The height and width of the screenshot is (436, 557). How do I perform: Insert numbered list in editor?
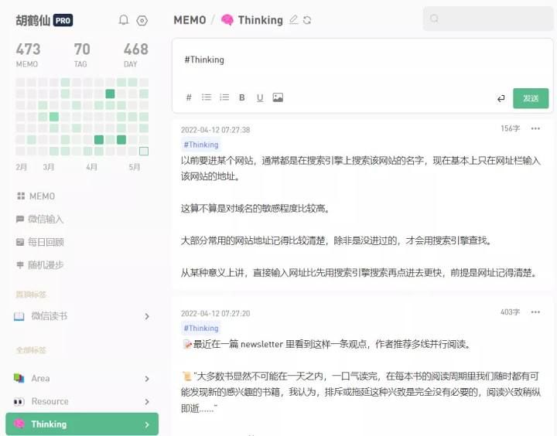pyautogui.click(x=224, y=97)
